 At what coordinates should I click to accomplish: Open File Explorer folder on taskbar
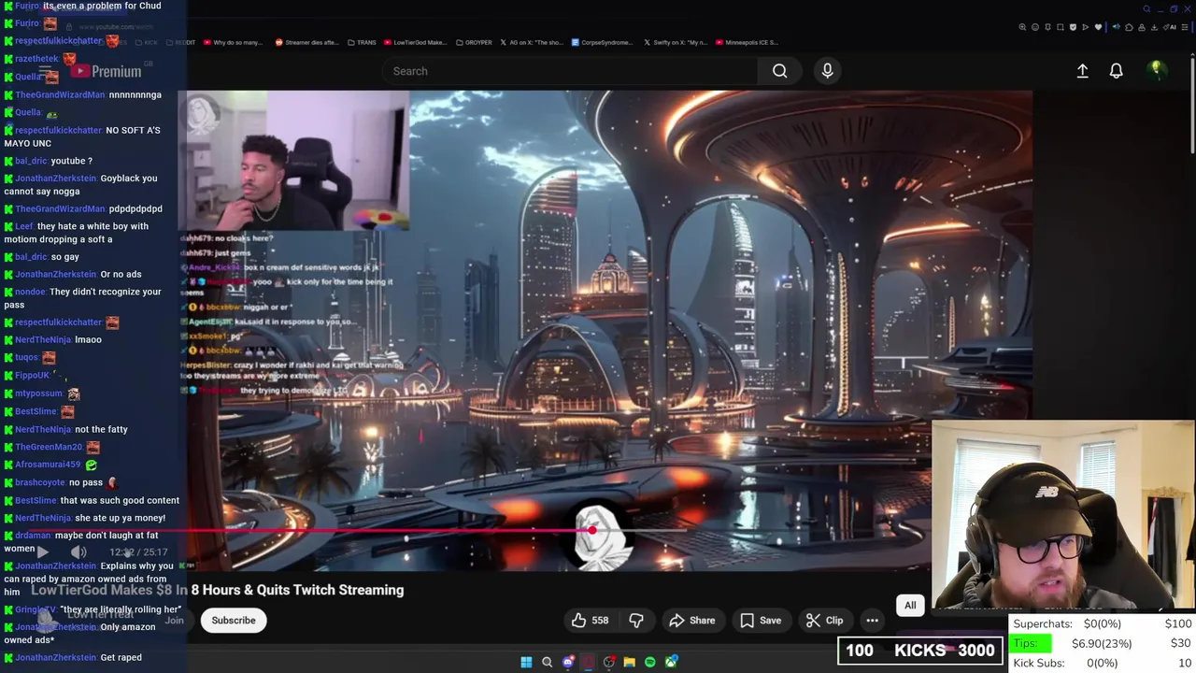[x=629, y=662]
